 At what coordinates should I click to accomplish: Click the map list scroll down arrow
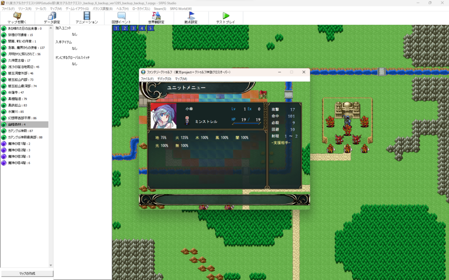[x=51, y=266]
